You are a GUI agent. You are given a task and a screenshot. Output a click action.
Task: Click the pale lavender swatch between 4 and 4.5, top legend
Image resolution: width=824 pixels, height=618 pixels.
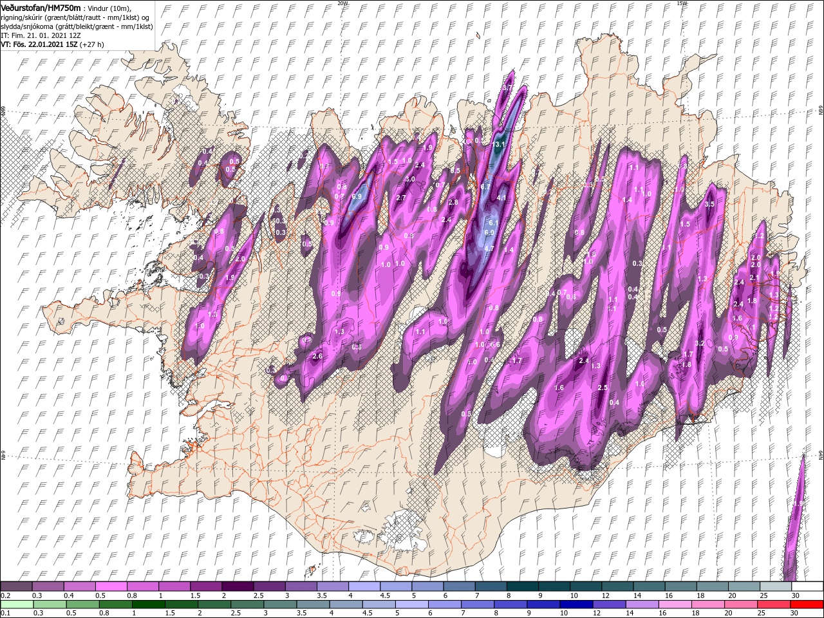click(x=364, y=586)
